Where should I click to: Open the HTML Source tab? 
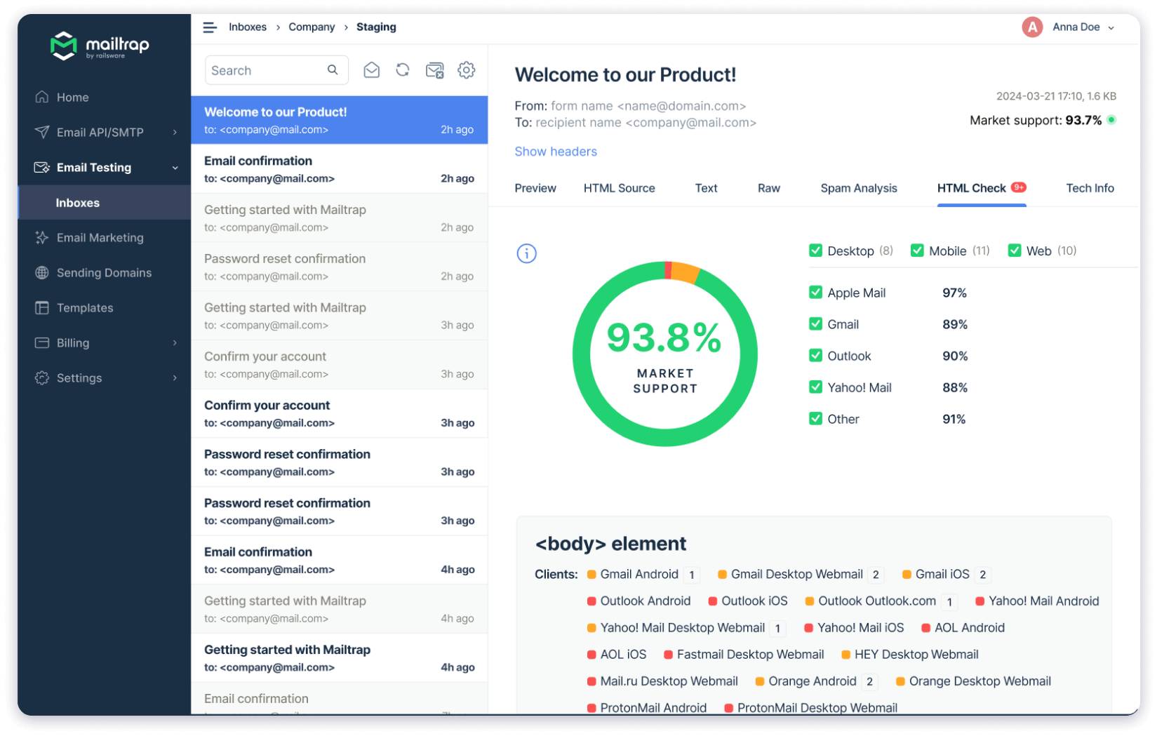pos(619,188)
